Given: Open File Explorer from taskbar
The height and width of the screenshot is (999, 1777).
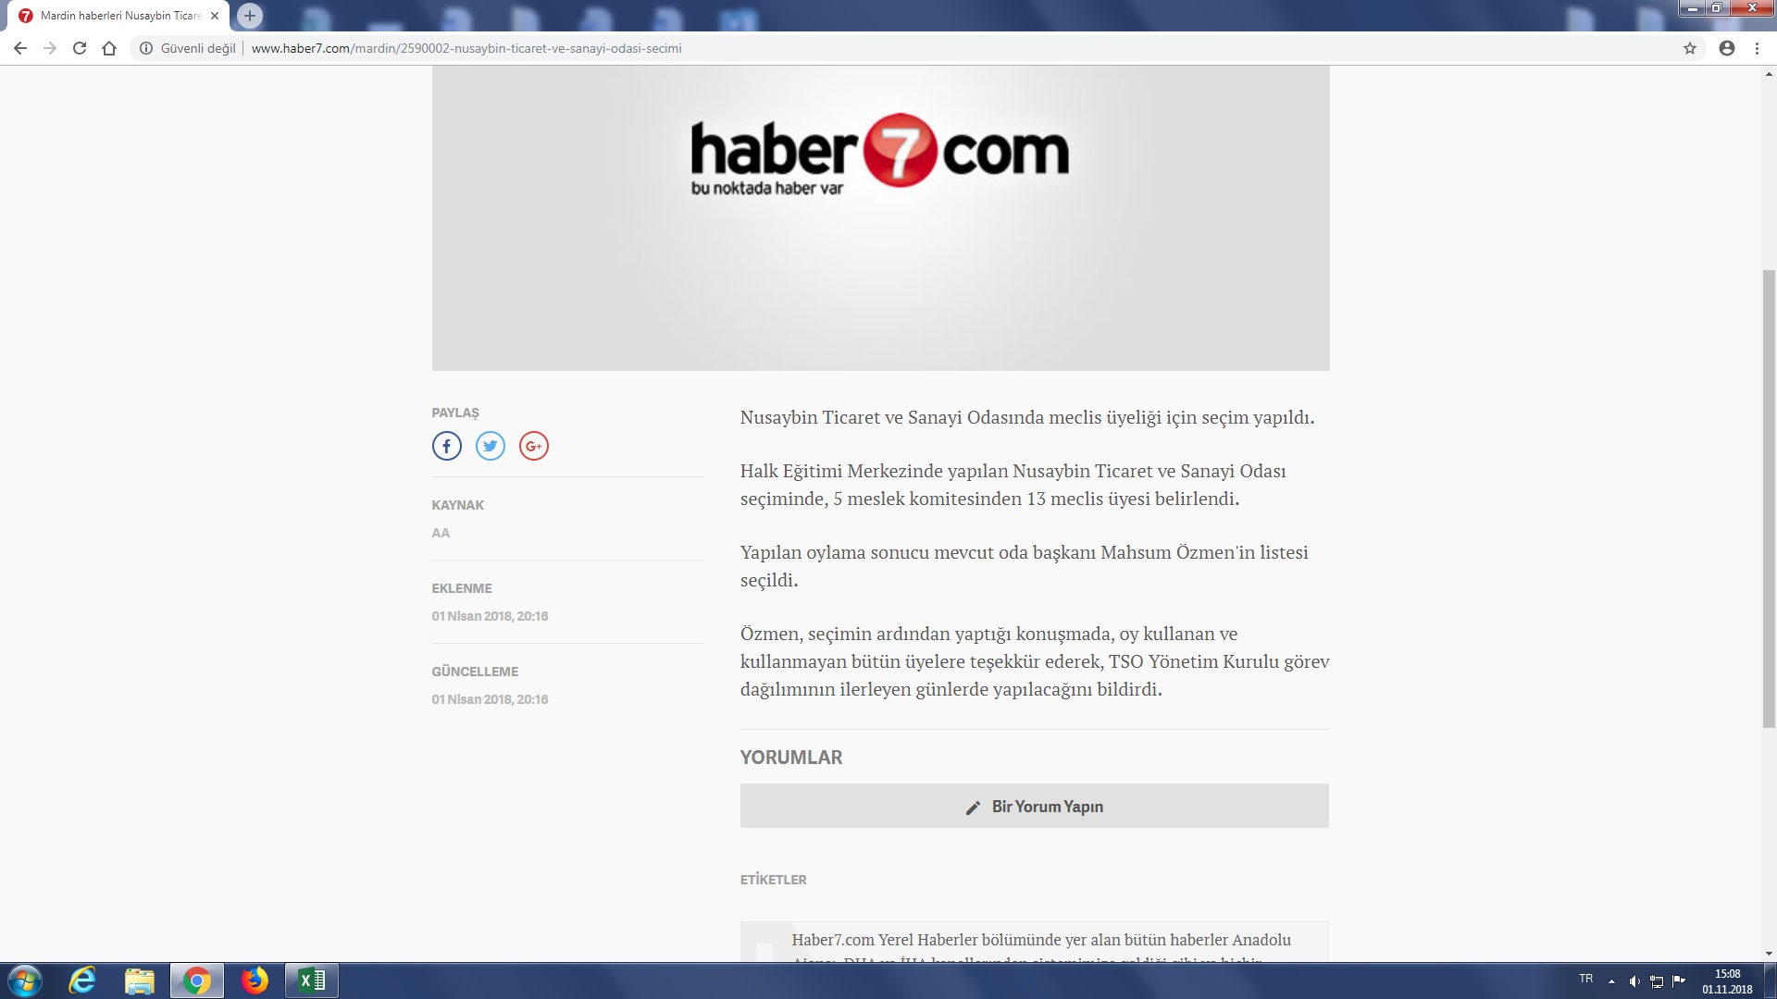Looking at the screenshot, I should [140, 980].
